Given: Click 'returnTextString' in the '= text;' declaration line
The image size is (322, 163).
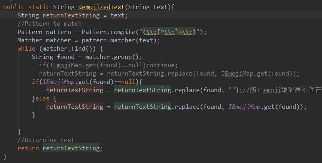Looking at the screenshot, I should [71, 15].
